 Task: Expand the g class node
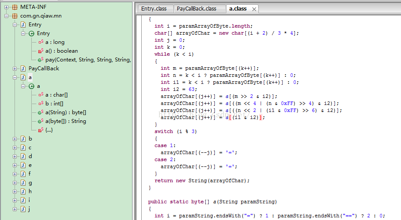(x=15, y=183)
